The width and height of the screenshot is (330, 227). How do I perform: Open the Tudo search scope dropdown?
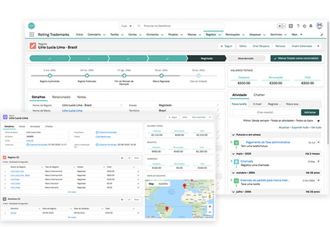pyautogui.click(x=127, y=26)
